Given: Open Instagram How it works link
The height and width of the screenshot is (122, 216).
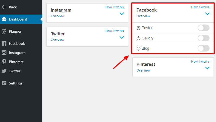Looking at the screenshot, I should pyautogui.click(x=114, y=7).
